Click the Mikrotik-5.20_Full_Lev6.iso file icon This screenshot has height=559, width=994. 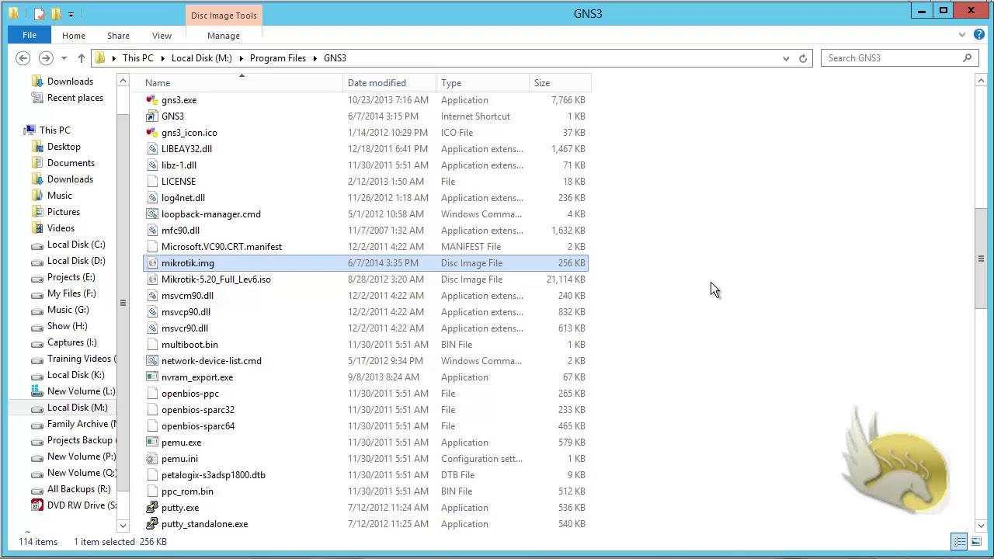coord(152,279)
